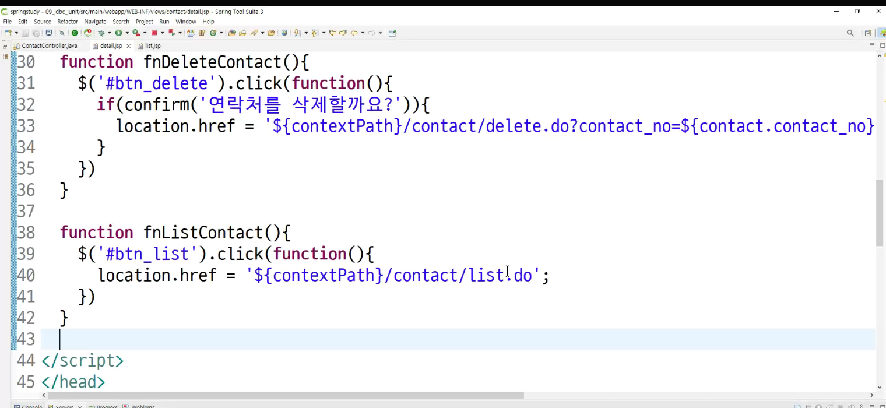Click the Pin Editor toolbar icon
Image resolution: width=886 pixels, height=408 pixels.
392,33
